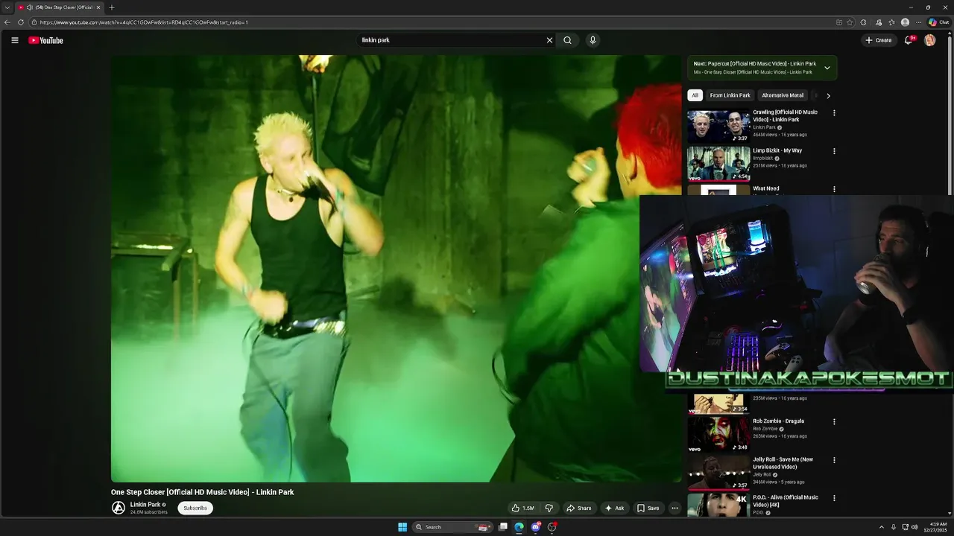Open options for Crawling video

point(834,113)
